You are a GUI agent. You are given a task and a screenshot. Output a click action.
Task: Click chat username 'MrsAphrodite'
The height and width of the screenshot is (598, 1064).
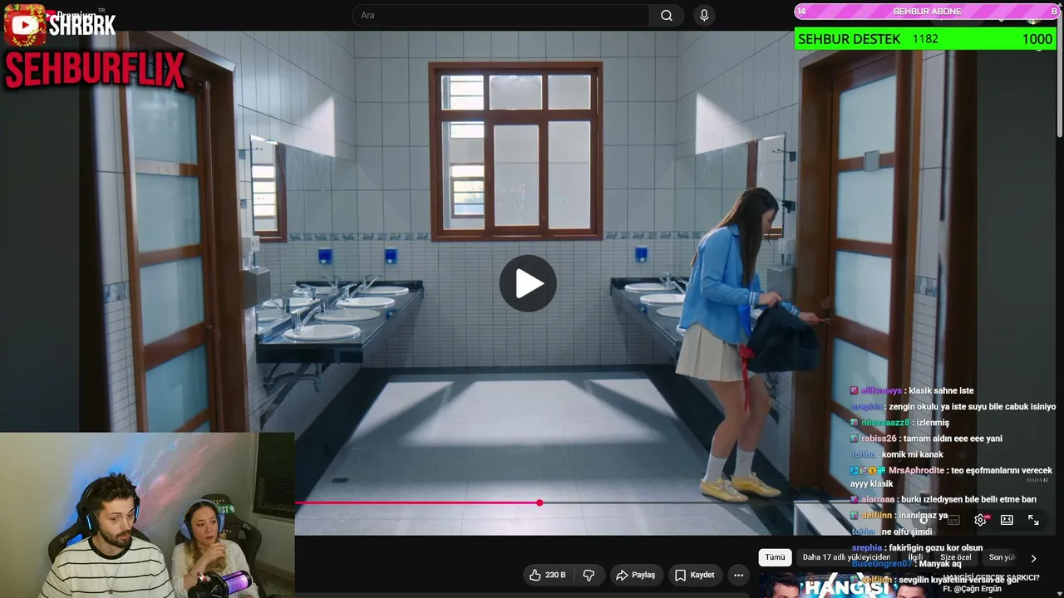tap(916, 470)
